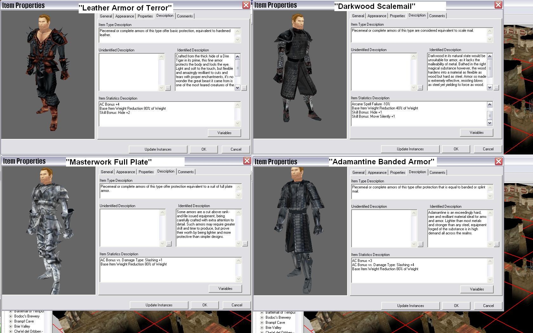
Task: Open Properties tab in Adamantine Banded Armor dialog
Action: click(398, 173)
